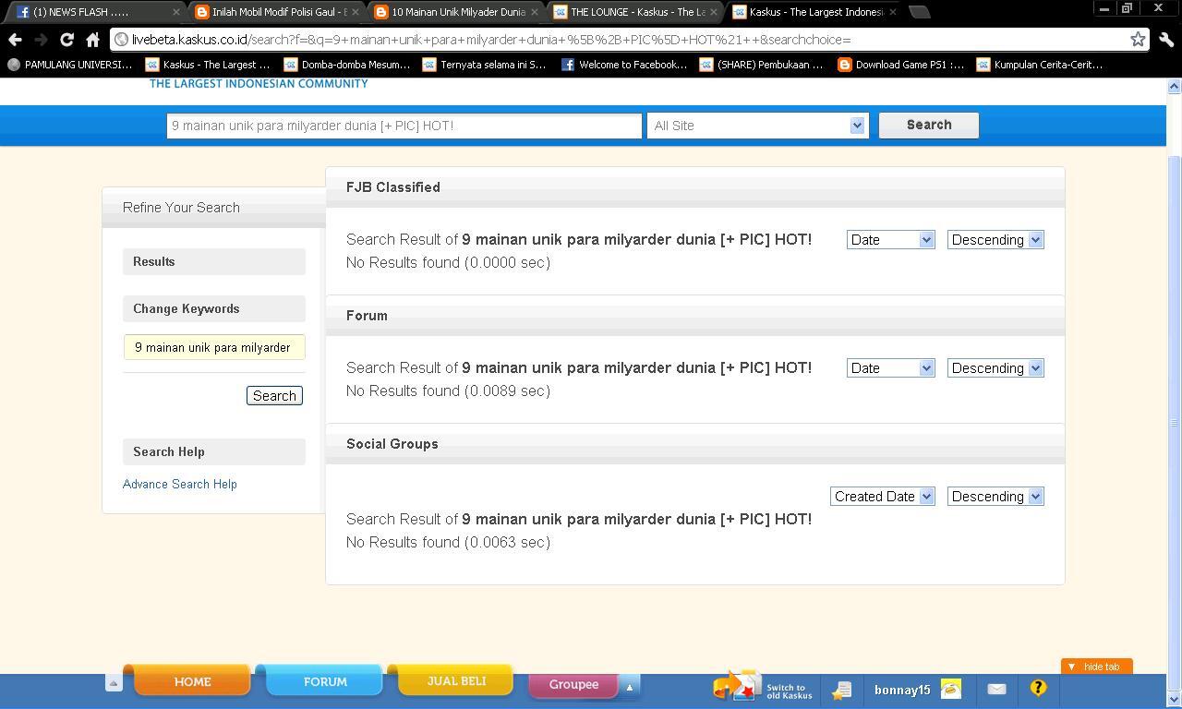1182x709 pixels.
Task: Switch to Inilah Mobil Modif Polisi Gaul tab
Action: point(277,12)
